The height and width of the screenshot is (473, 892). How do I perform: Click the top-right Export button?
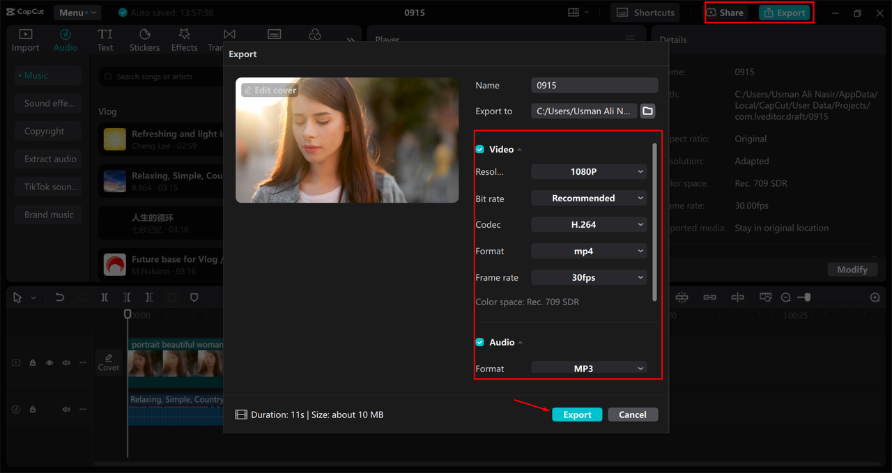784,13
